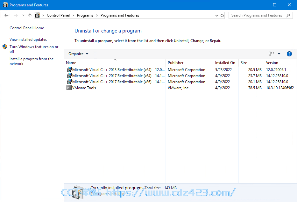Click the 23.7 MB size value
The height and width of the screenshot is (202, 297).
pos(255,76)
